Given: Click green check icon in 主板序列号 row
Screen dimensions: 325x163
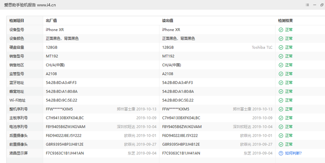Looking at the screenshot, I should tap(281, 118).
